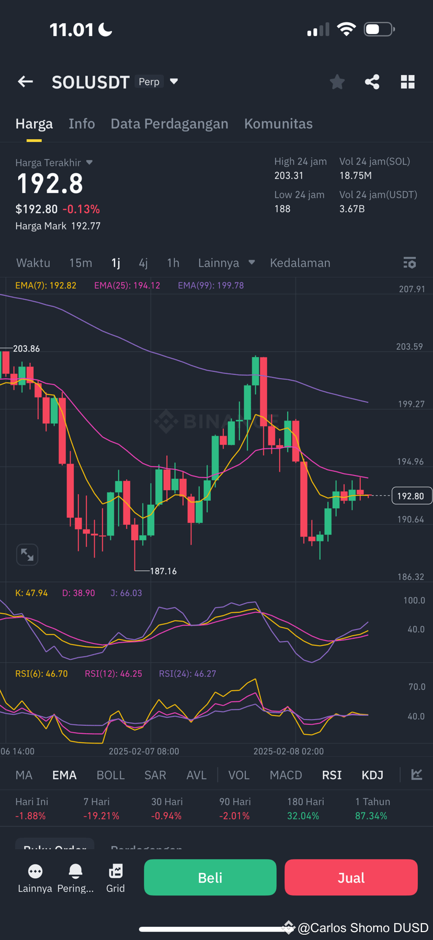Open the Peringatan bell alert icon

[x=76, y=871]
